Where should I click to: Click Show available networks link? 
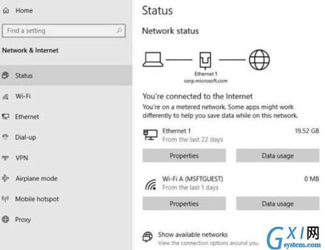[193, 235]
